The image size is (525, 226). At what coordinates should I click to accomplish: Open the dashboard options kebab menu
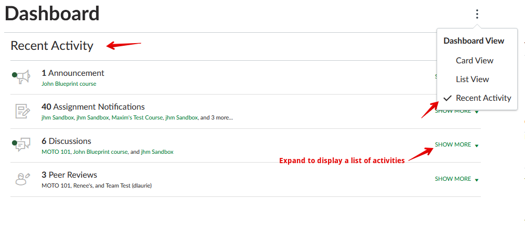pos(477,14)
